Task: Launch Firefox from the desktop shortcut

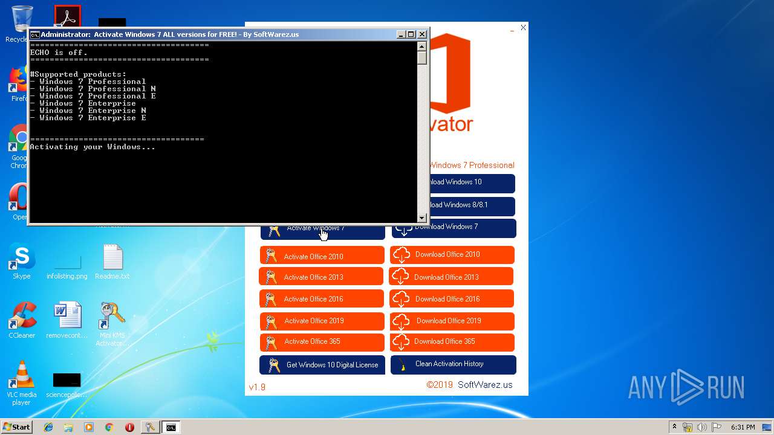Action: click(18, 83)
